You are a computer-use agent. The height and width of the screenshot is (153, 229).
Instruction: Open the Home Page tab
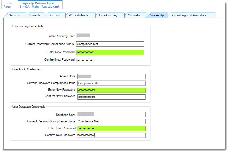pos(8,5)
